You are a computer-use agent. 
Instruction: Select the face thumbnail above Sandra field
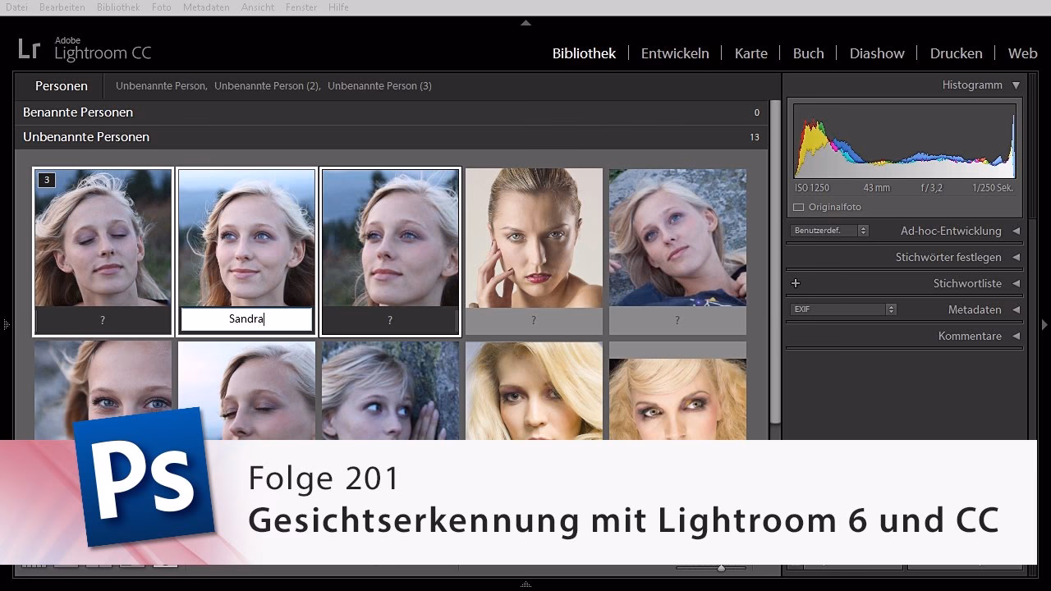pyautogui.click(x=246, y=238)
